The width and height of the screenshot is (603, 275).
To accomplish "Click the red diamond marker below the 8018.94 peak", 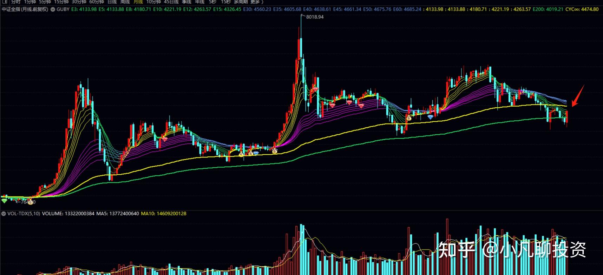I will (x=316, y=90).
